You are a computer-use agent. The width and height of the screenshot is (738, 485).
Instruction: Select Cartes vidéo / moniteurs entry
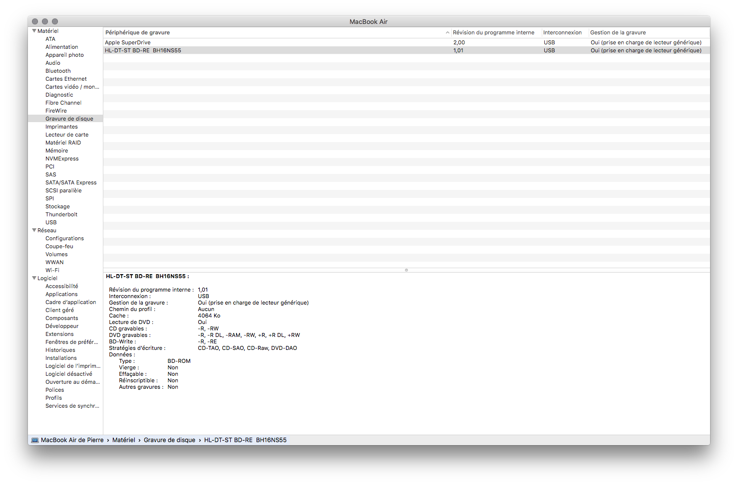(72, 87)
